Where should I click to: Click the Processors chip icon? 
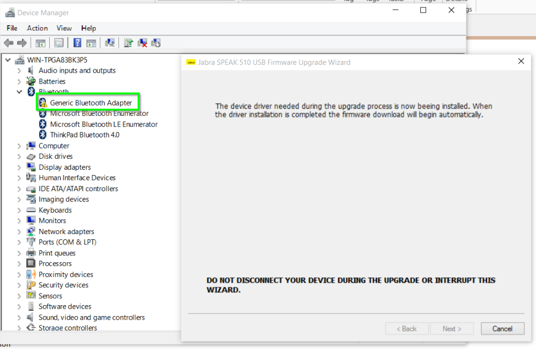coord(31,263)
